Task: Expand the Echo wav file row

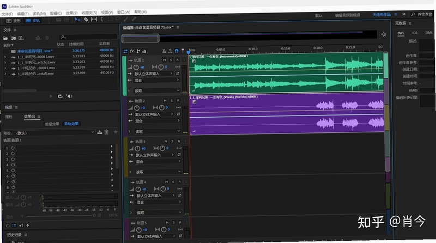Action: [x=5, y=63]
